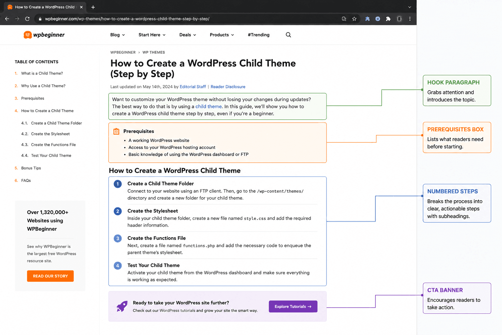This screenshot has height=335, width=502.
Task: Click the blue puzzle extension icon
Action: [x=367, y=19]
